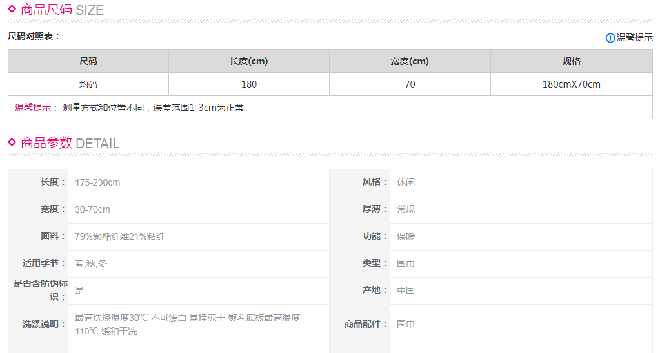Select the 春,秋,冬 value
Viewport: 660px width, 353px height.
click(x=91, y=263)
